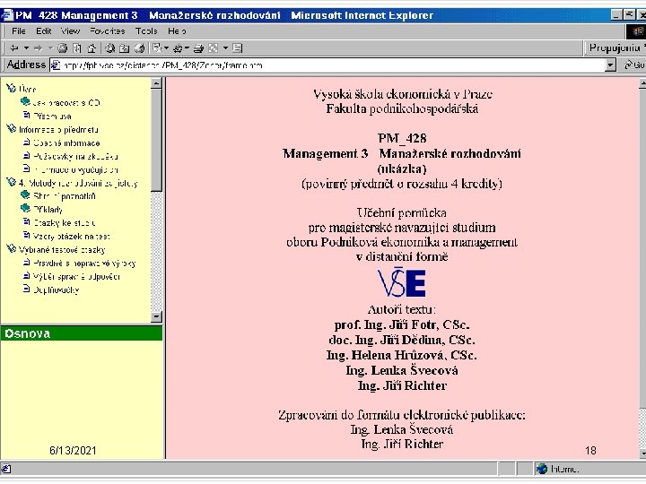
Task: Collapse the Informace o předmětu node
Action: [x=11, y=129]
